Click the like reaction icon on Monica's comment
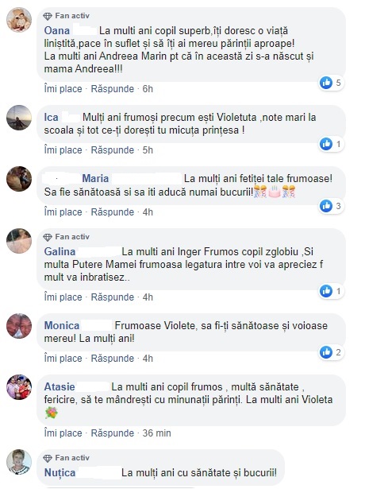The height and width of the screenshot is (489, 365). [x=326, y=352]
